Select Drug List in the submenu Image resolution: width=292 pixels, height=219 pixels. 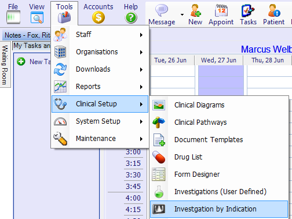(219, 157)
